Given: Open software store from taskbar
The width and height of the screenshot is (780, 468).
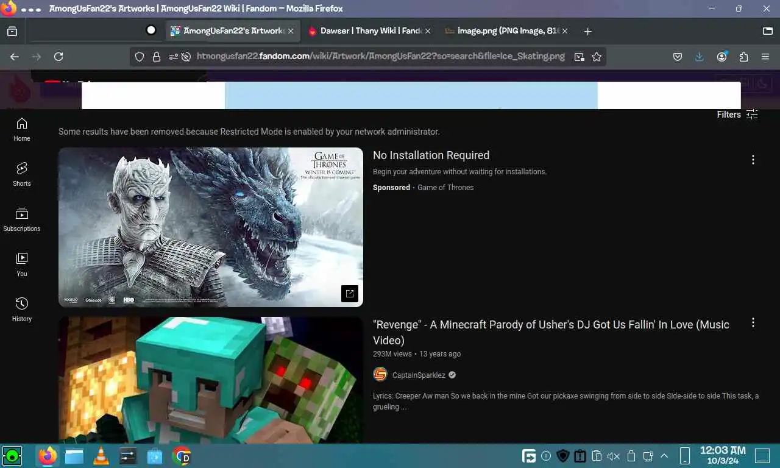Looking at the screenshot, I should coord(155,456).
